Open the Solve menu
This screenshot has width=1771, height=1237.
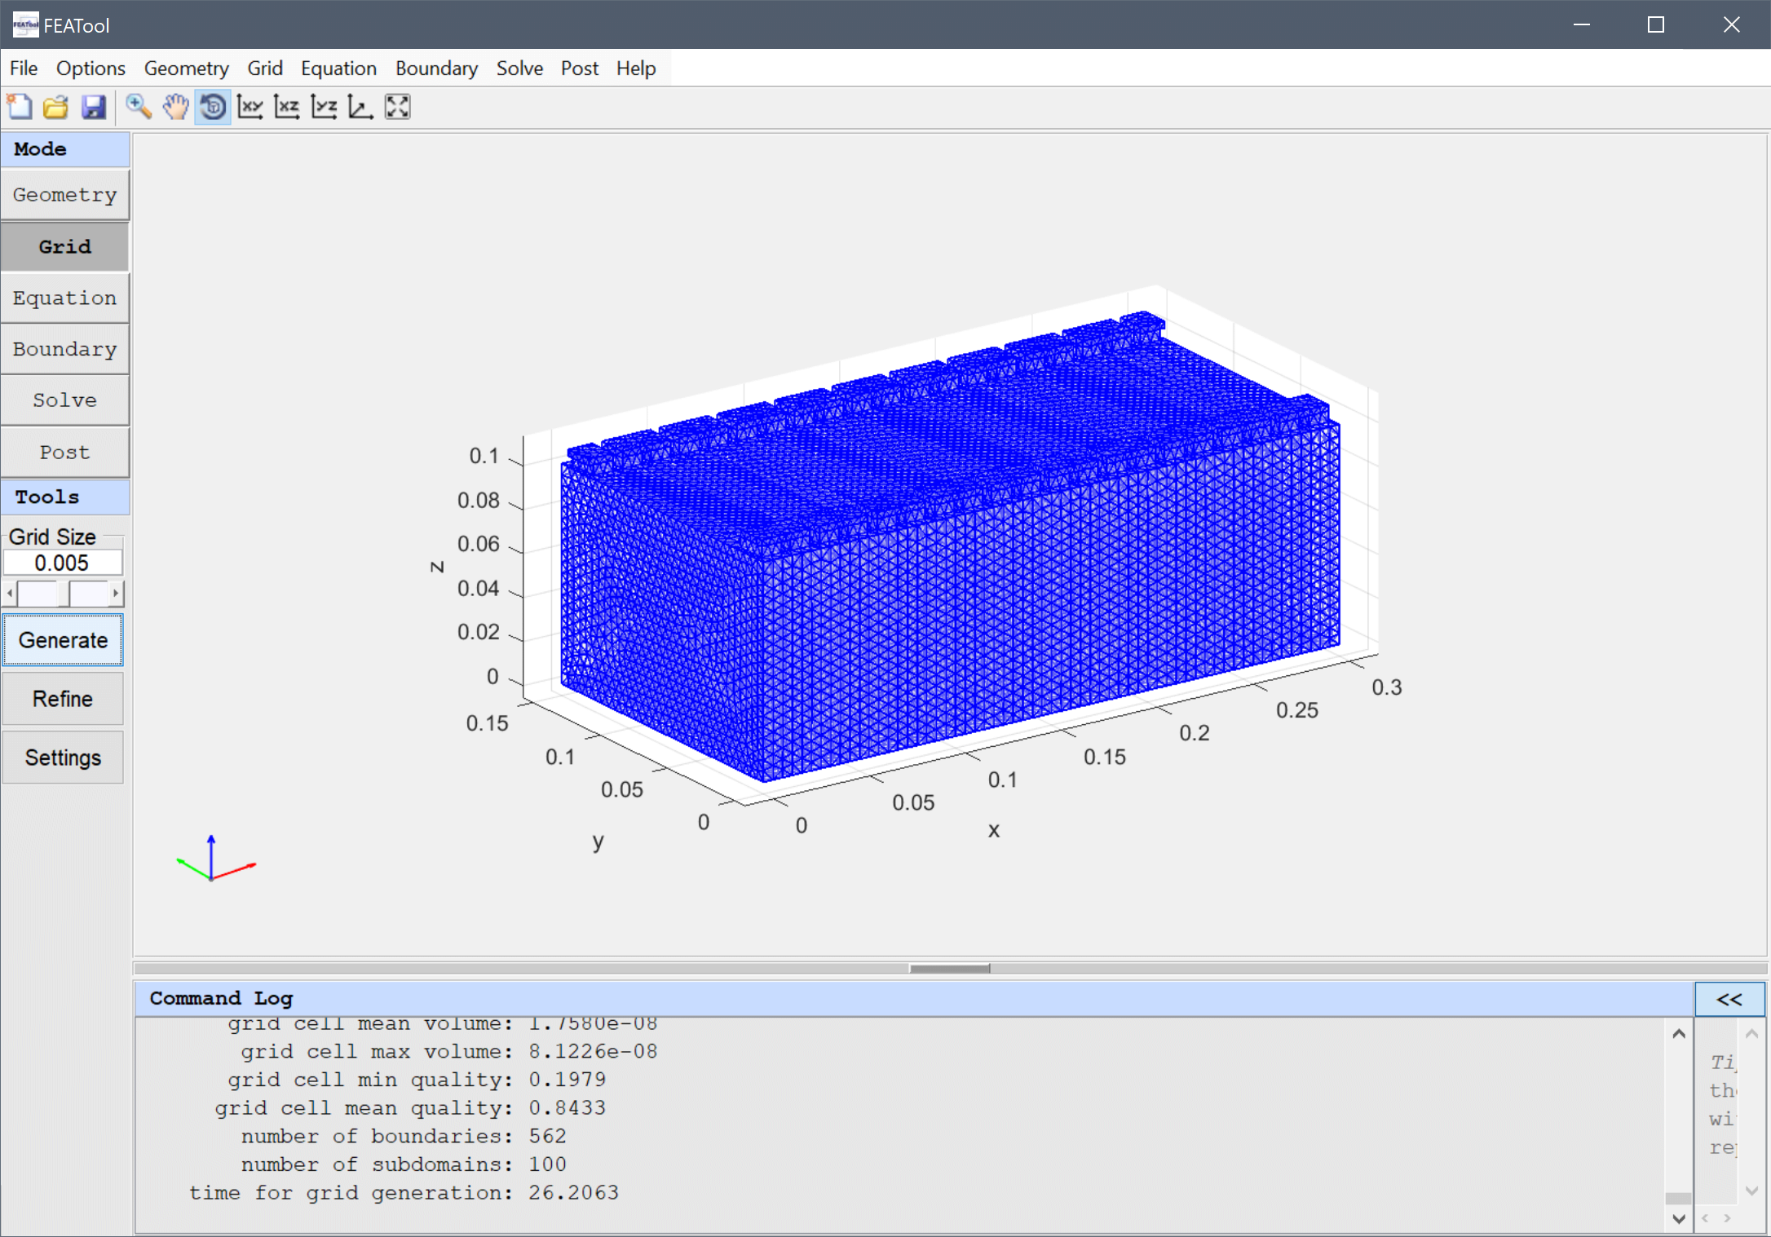point(519,68)
